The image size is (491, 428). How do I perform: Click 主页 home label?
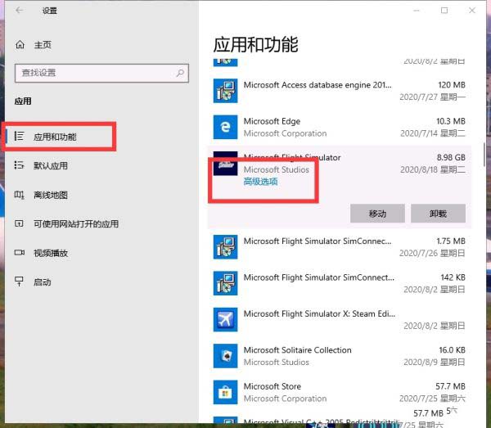[x=43, y=45]
